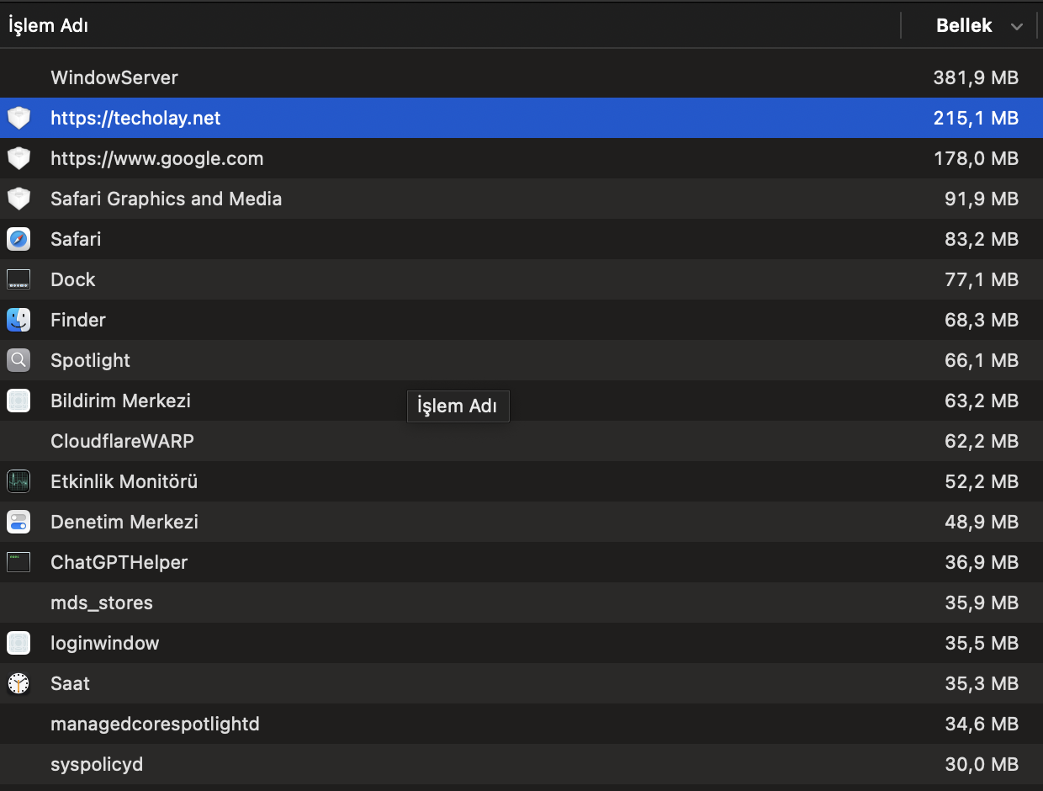Select the Etkinlik Monitörü process name
The width and height of the screenshot is (1043, 791).
124,481
